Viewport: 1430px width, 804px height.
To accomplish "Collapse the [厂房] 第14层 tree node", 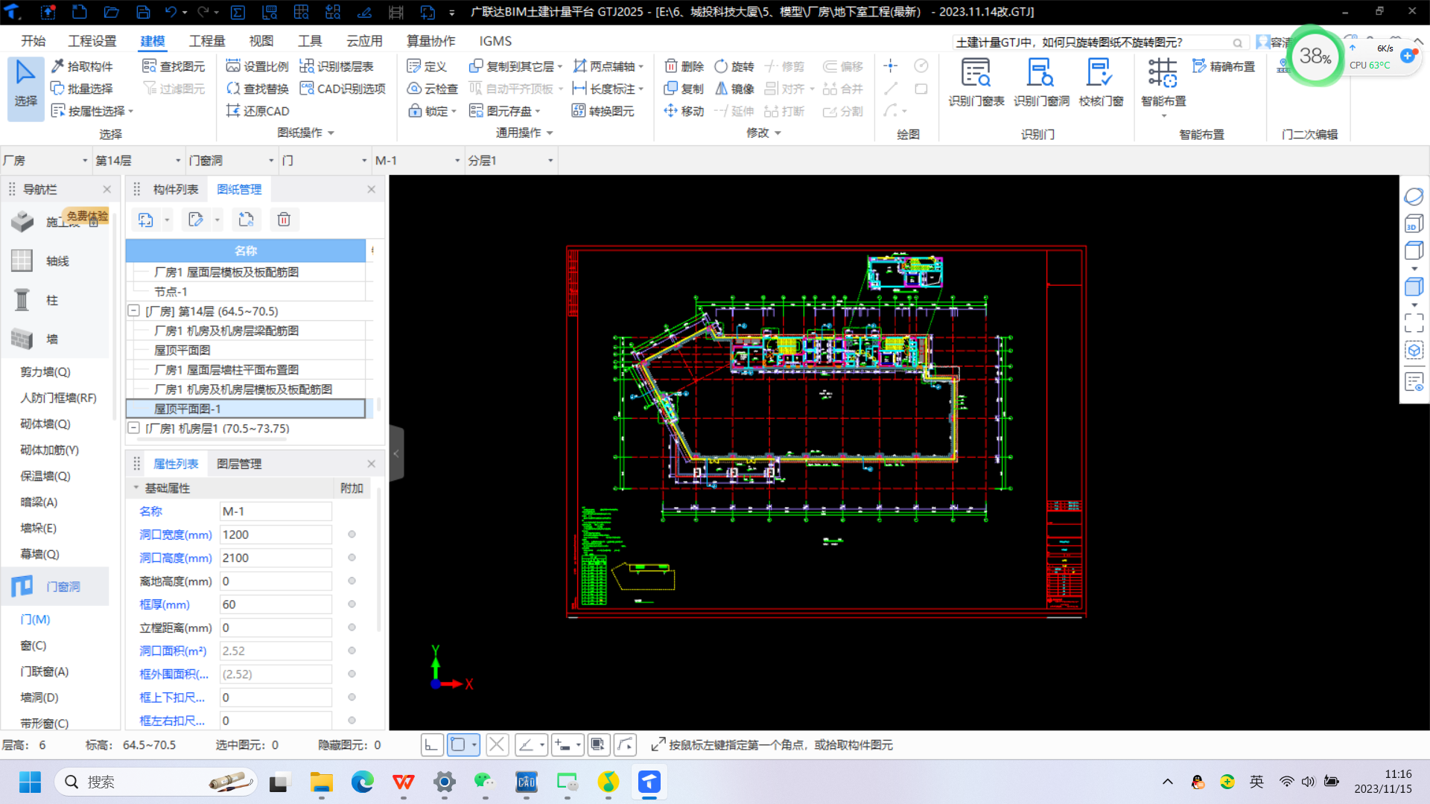I will pyautogui.click(x=134, y=310).
